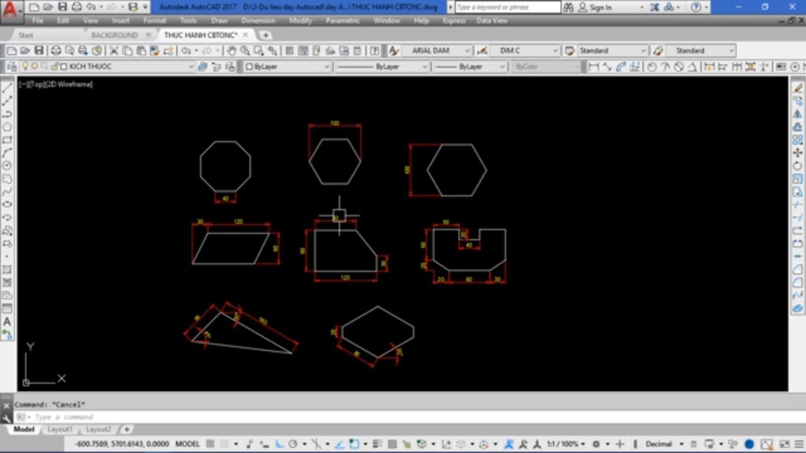Open the DIM C dimension style dropdown
This screenshot has height=453, width=806.
coord(555,50)
